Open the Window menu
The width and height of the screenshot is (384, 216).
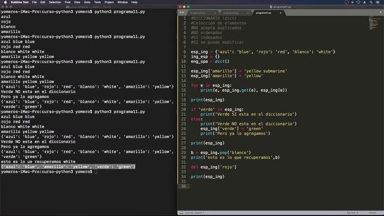coord(122,2)
